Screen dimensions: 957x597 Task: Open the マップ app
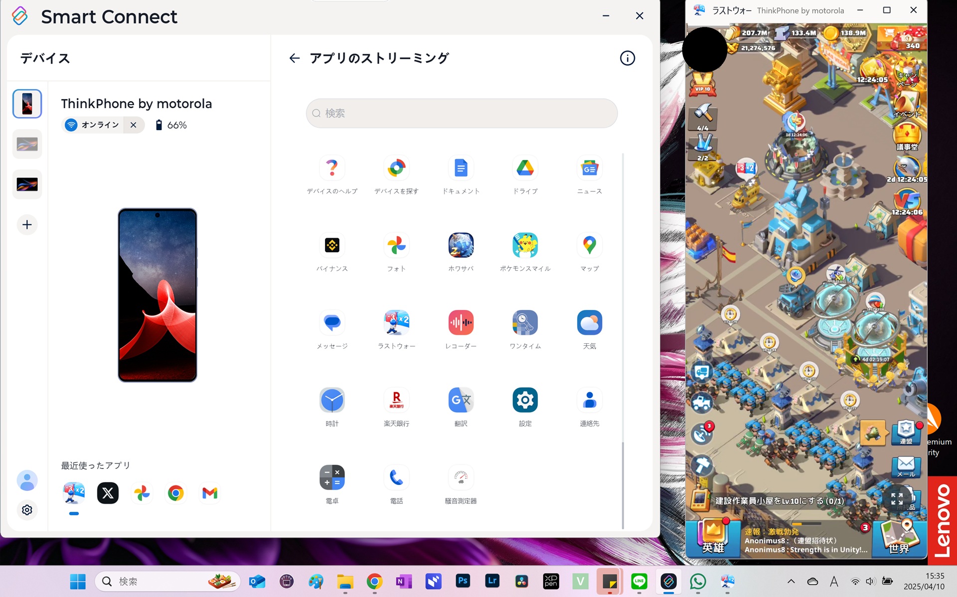coord(589,245)
